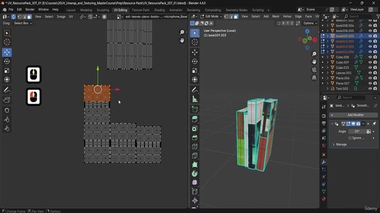Disable render for Cube.015 camera icon
This screenshot has width=380, height=213.
coord(375,67)
